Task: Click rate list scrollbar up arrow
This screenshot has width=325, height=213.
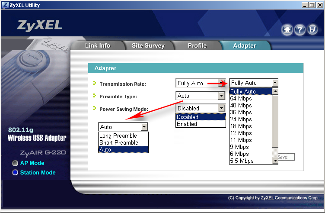Action: tap(275, 91)
